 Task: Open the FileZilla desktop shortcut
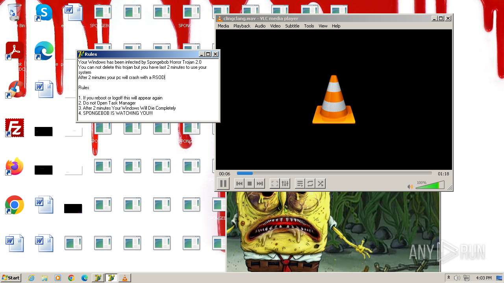click(15, 128)
